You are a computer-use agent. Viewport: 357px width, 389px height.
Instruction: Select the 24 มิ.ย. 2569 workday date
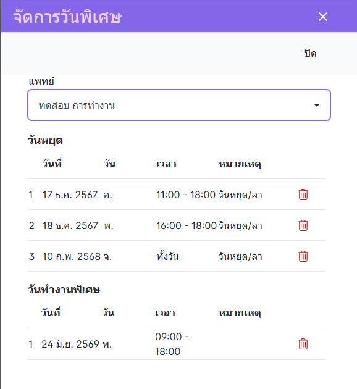pyautogui.click(x=70, y=344)
